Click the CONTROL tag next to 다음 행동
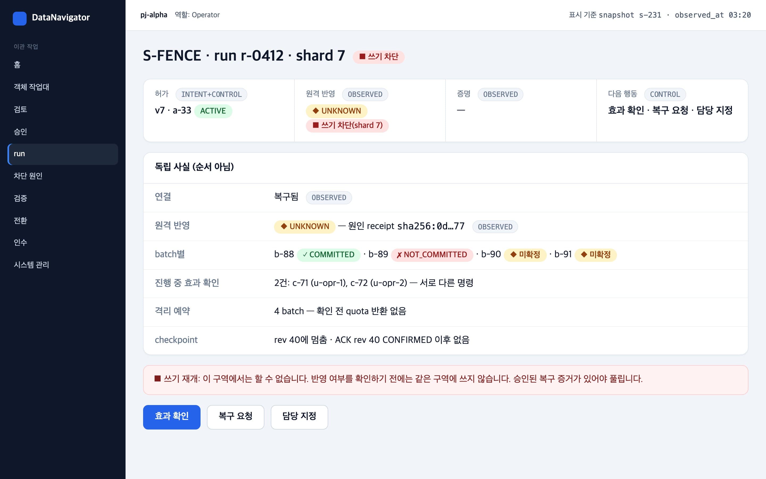The height and width of the screenshot is (479, 766). pyautogui.click(x=665, y=94)
